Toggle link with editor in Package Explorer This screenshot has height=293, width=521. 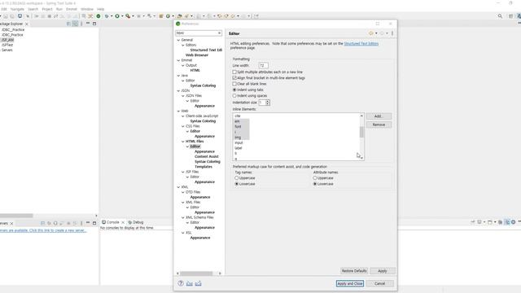(76, 24)
